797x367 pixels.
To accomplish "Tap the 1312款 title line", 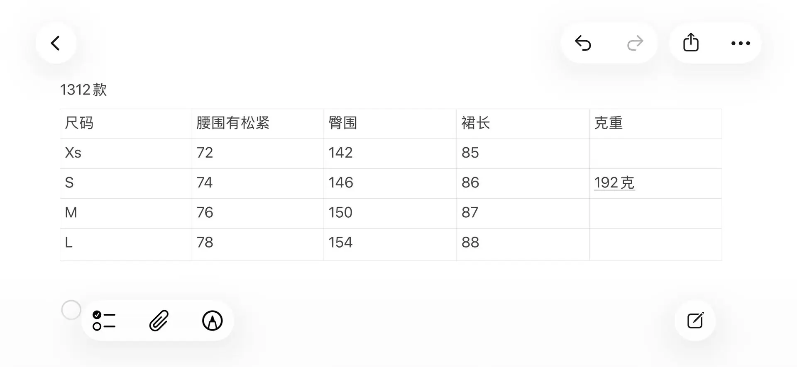I will click(83, 90).
